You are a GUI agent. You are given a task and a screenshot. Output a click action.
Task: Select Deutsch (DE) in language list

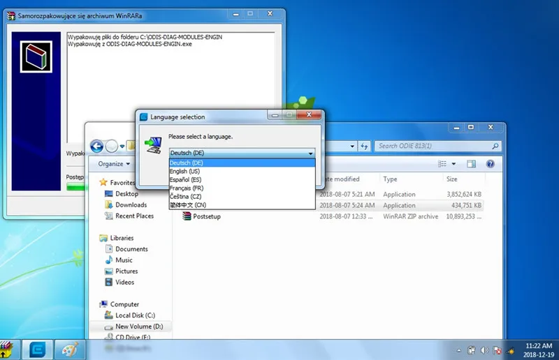click(242, 163)
